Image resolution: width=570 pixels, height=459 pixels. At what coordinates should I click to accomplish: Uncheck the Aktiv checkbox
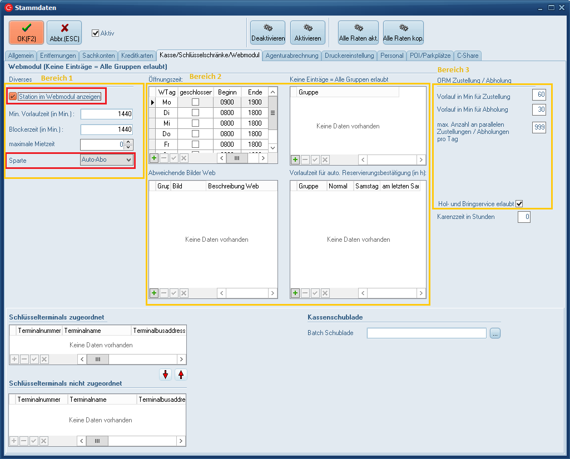[96, 33]
